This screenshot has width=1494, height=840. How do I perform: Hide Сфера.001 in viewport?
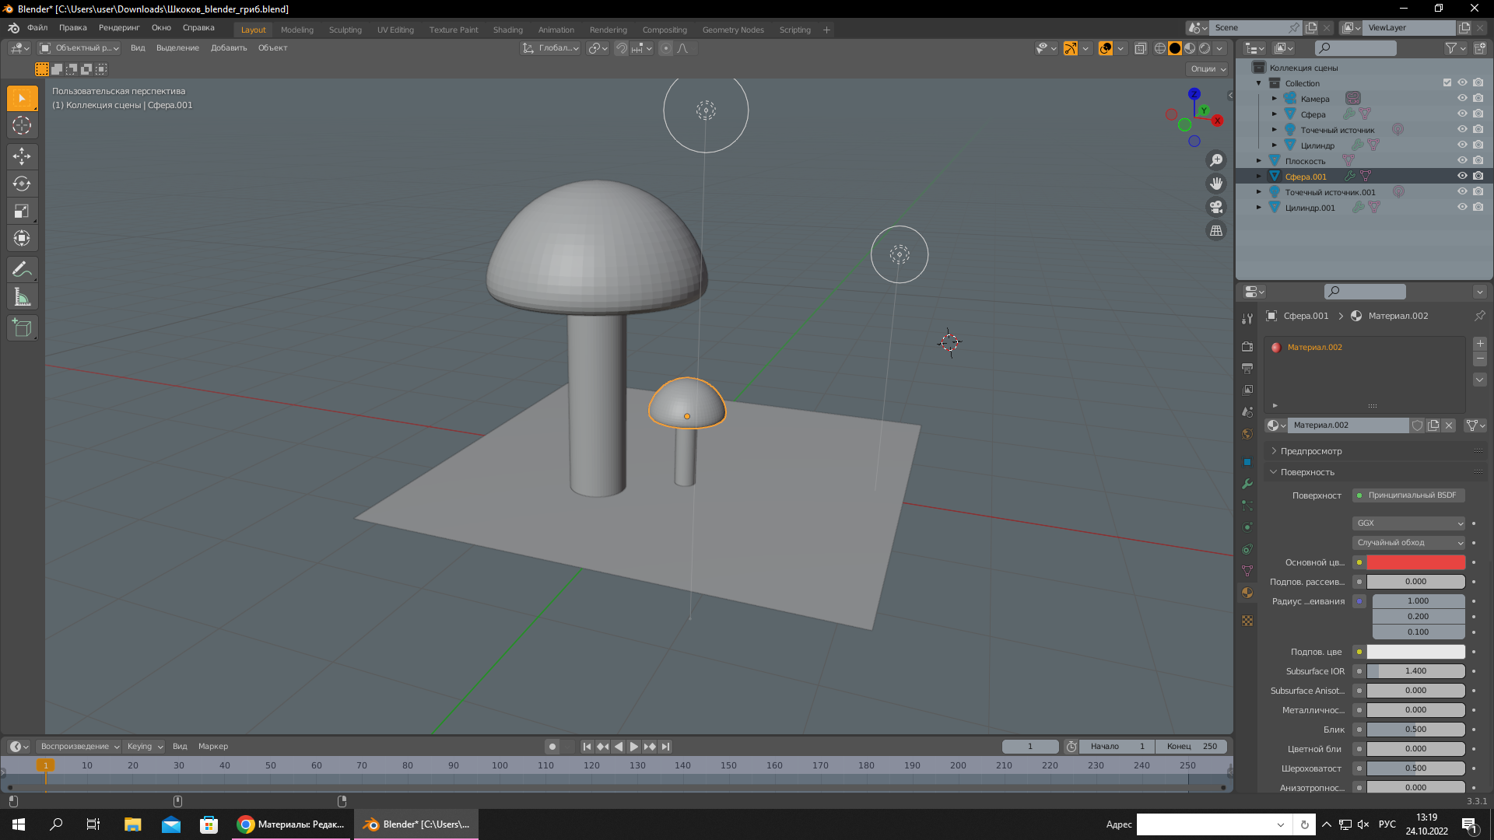click(x=1462, y=177)
